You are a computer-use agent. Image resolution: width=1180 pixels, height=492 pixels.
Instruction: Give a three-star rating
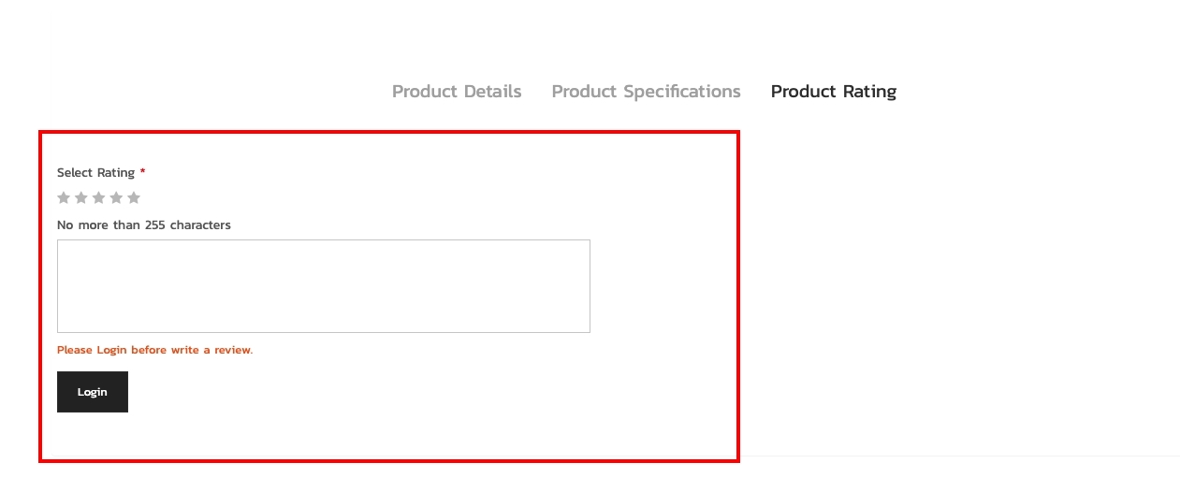tap(98, 197)
